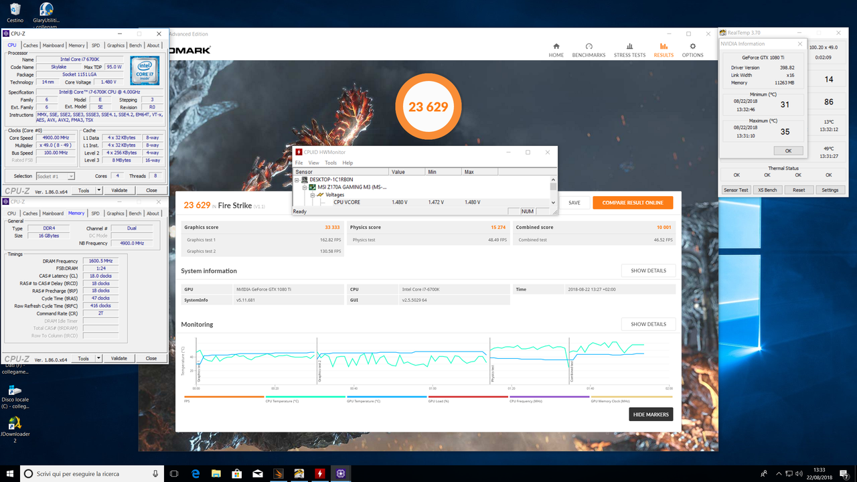The height and width of the screenshot is (482, 857).
Task: Click the Windows Start button
Action: coord(10,473)
